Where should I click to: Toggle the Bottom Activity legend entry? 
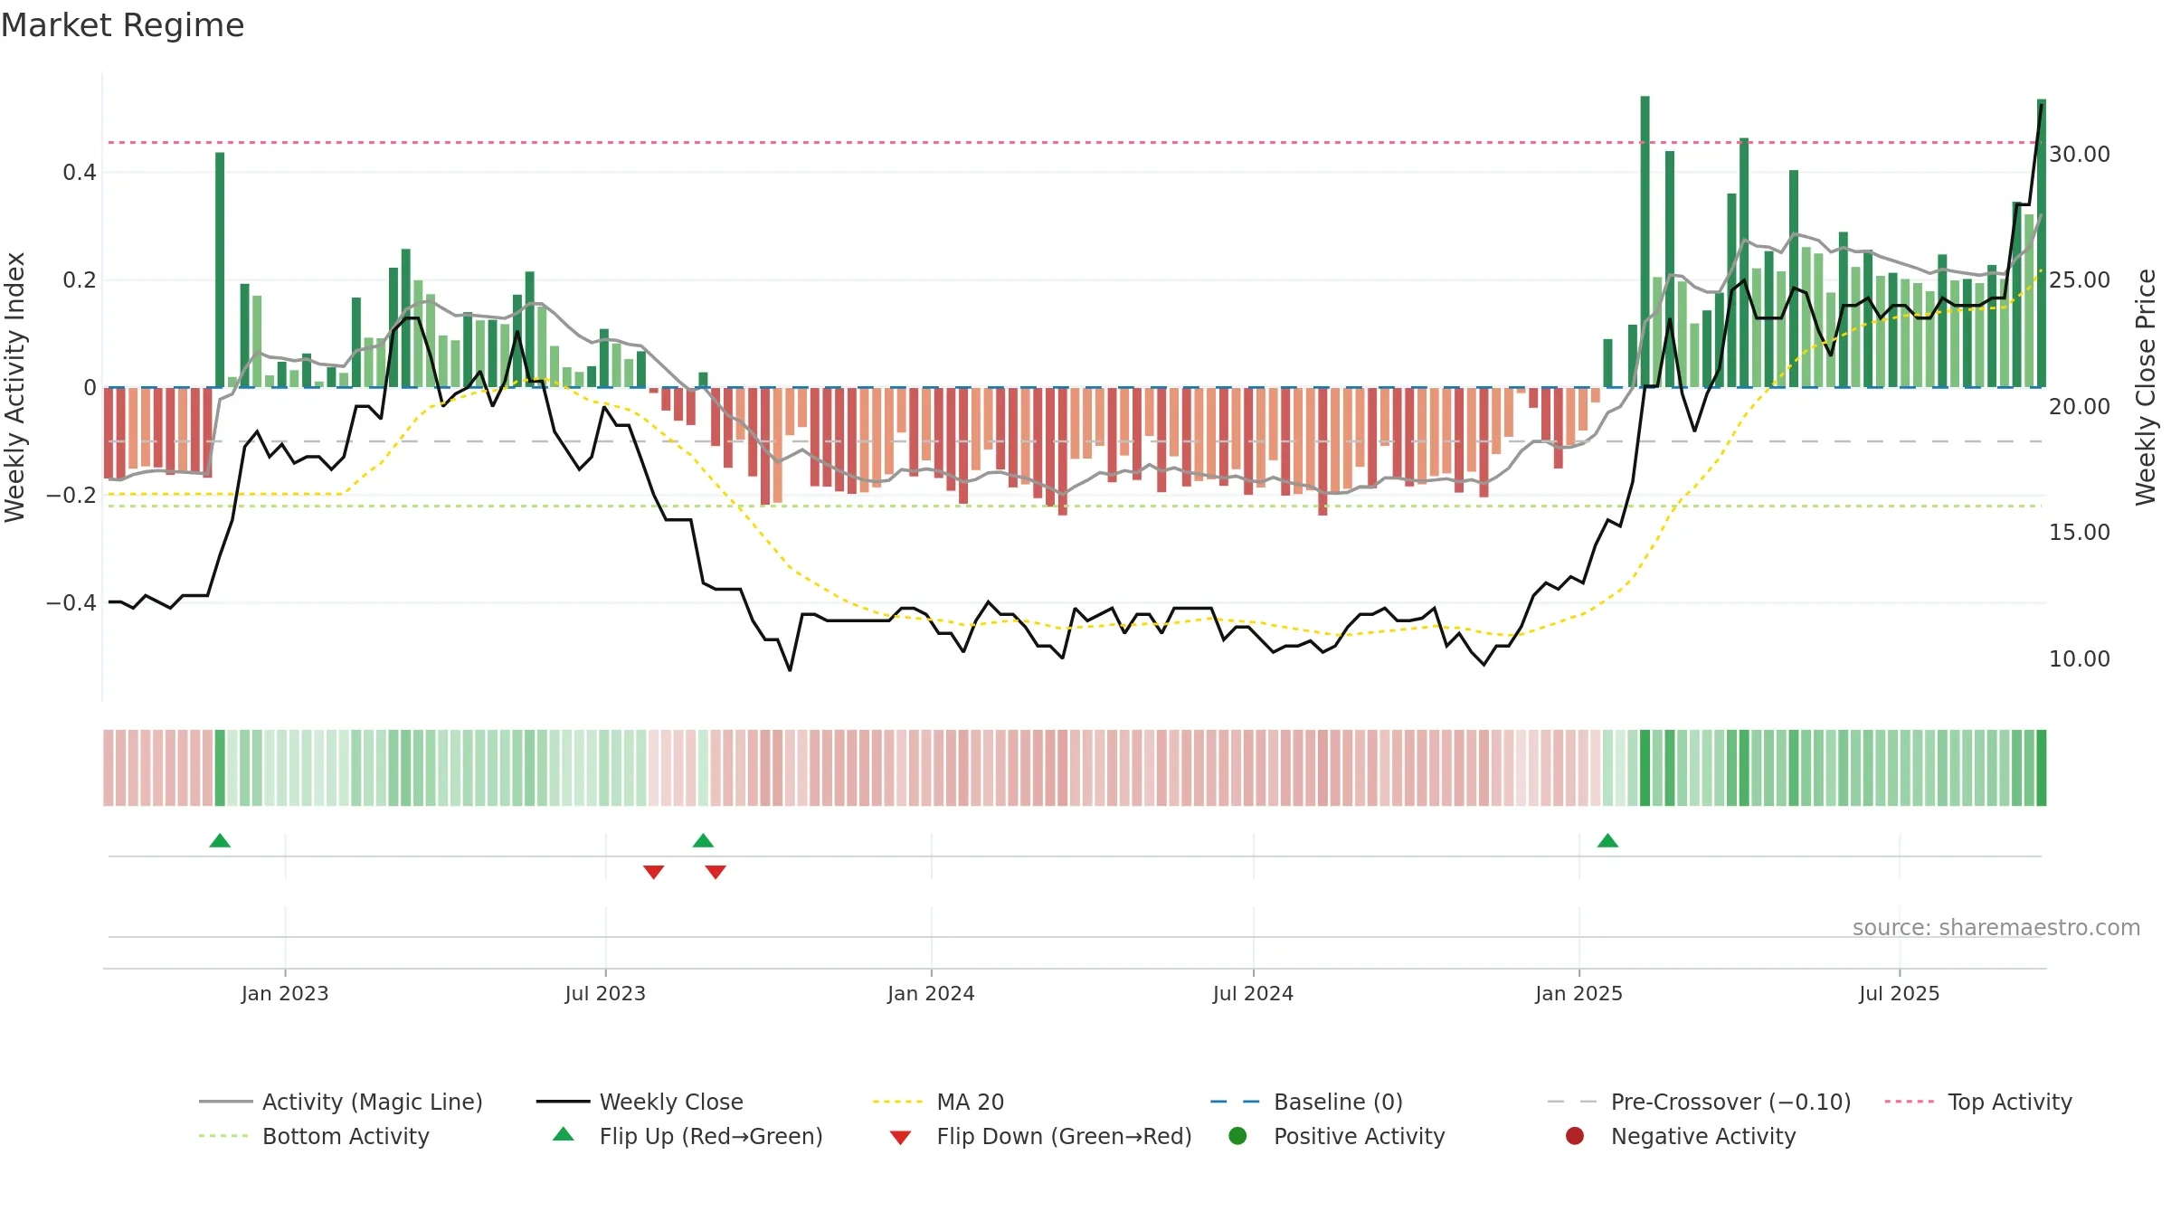point(314,1136)
